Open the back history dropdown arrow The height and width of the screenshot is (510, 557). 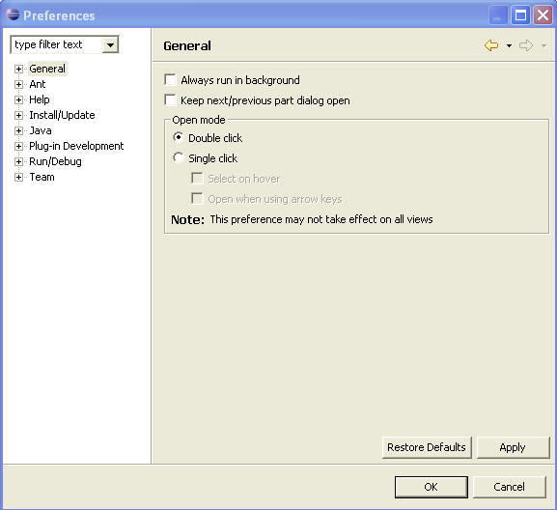[509, 45]
